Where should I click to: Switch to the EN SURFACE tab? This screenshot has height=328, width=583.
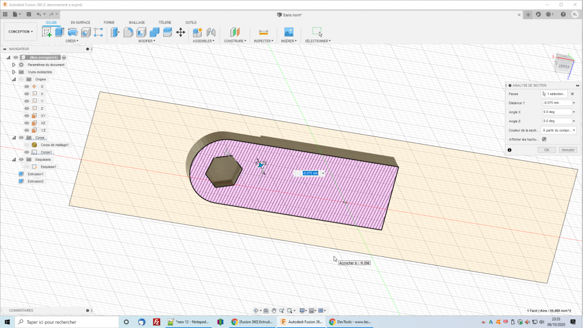(80, 23)
